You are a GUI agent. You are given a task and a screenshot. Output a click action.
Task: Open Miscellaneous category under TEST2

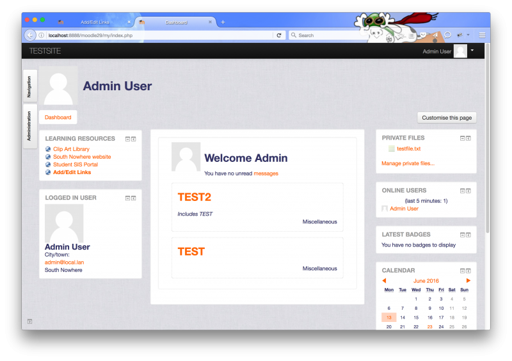coord(319,222)
